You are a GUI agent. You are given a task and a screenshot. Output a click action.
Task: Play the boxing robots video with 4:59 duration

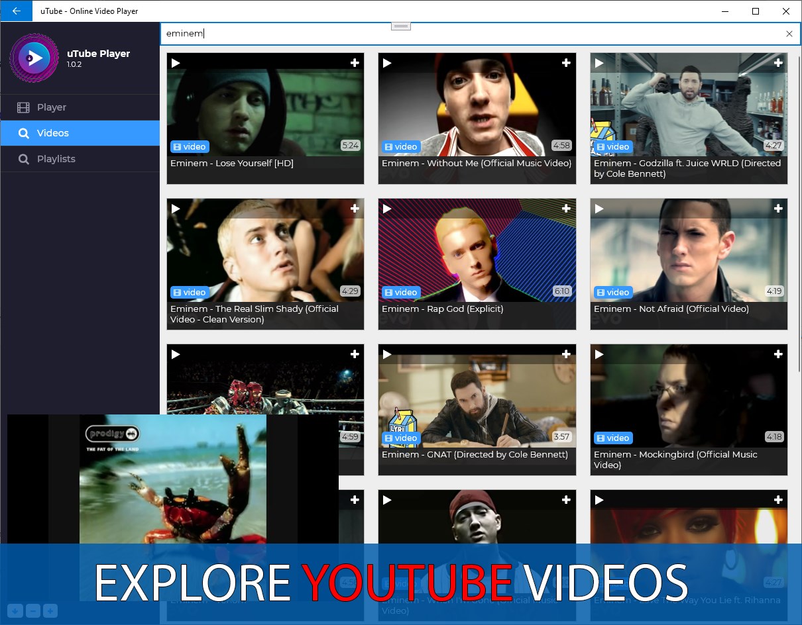click(176, 354)
